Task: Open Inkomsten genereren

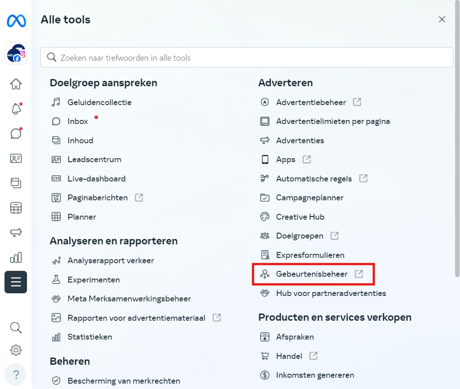Action: pyautogui.click(x=315, y=375)
